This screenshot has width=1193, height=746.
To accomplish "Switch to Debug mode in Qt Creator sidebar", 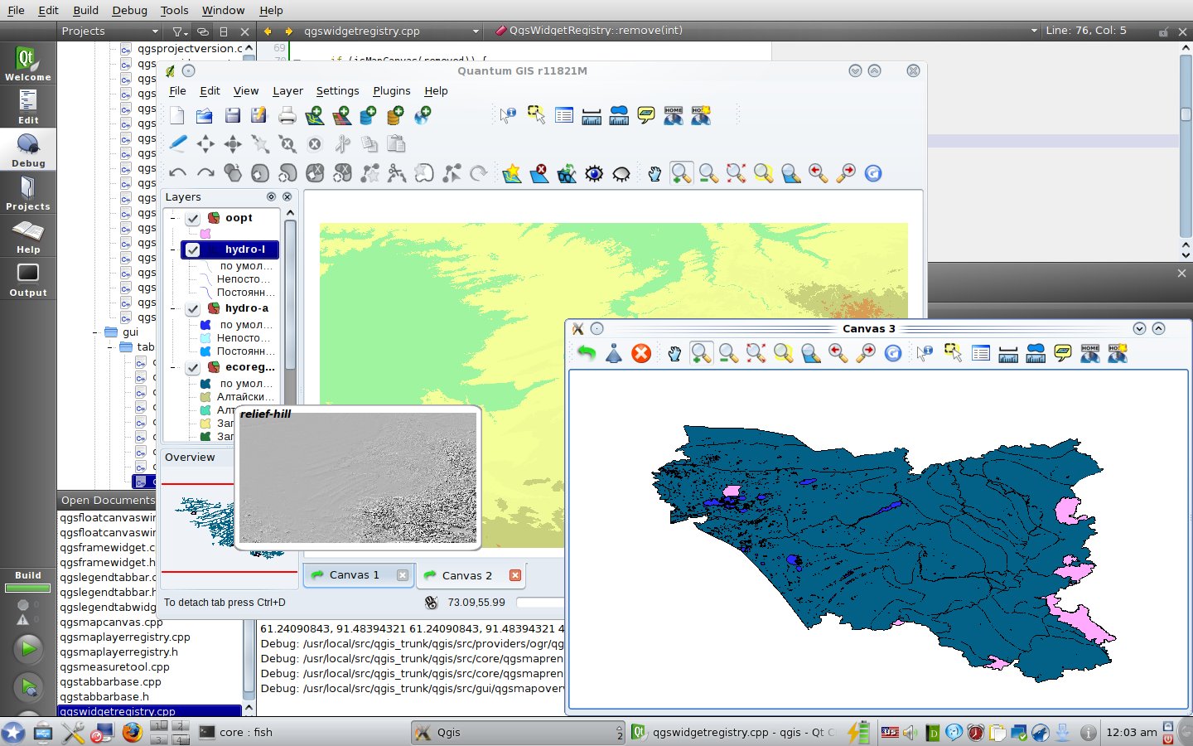I will pos(28,149).
